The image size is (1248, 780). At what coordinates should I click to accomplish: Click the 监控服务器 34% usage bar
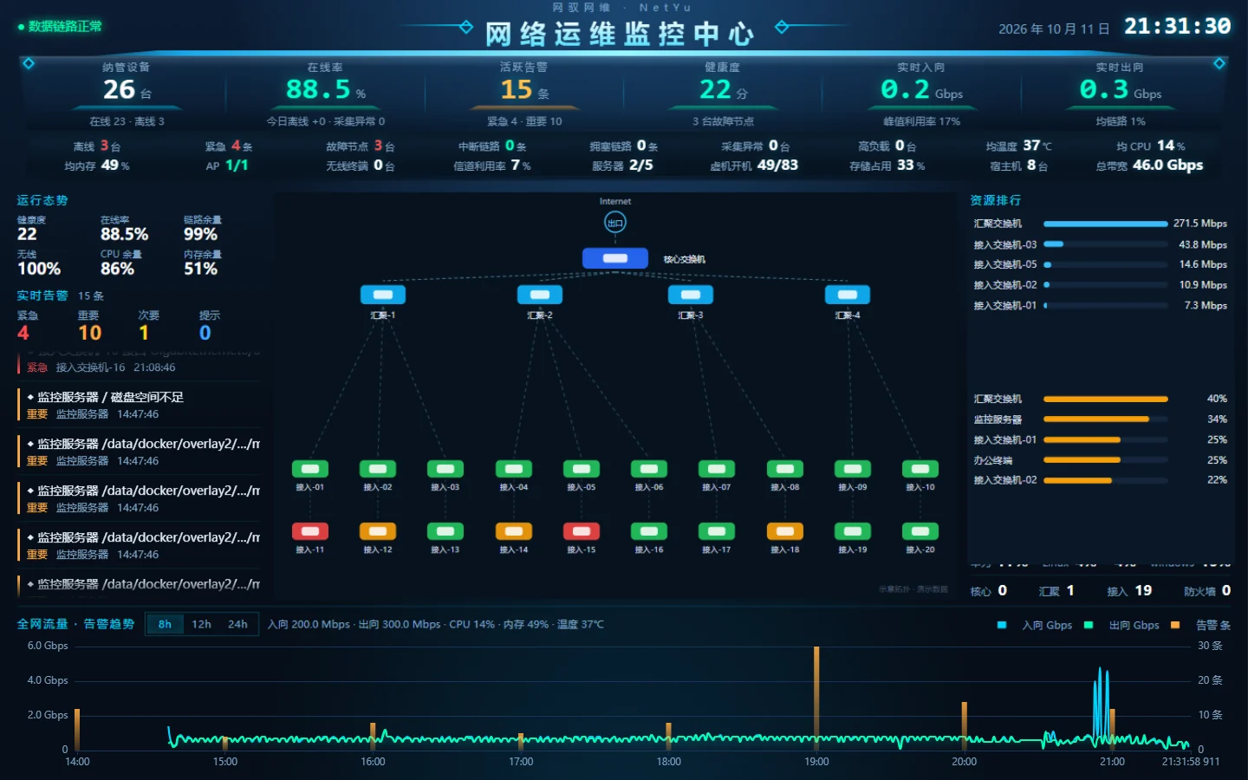1106,419
